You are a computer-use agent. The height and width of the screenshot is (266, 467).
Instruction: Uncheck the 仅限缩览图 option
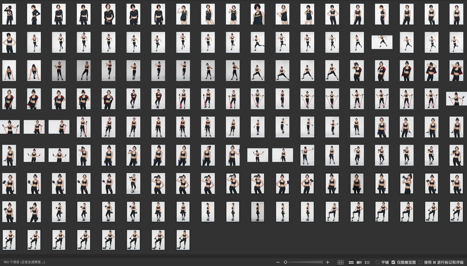tap(393, 262)
